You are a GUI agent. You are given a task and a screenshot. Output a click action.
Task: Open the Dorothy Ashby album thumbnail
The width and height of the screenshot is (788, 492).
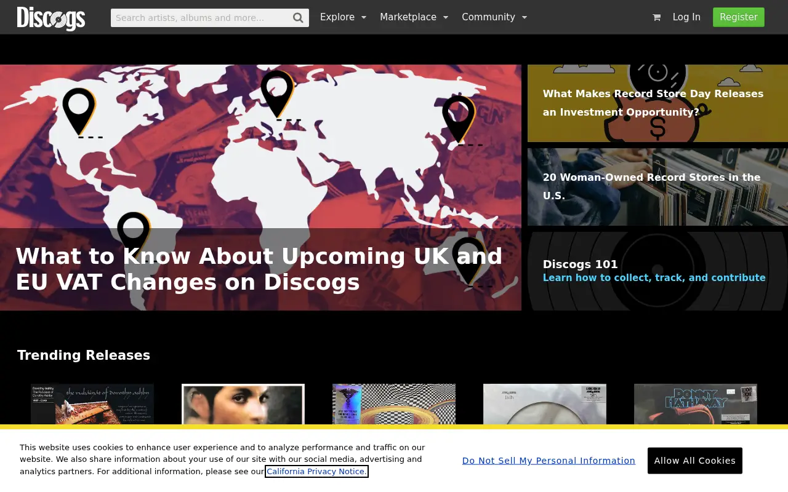pos(92,404)
